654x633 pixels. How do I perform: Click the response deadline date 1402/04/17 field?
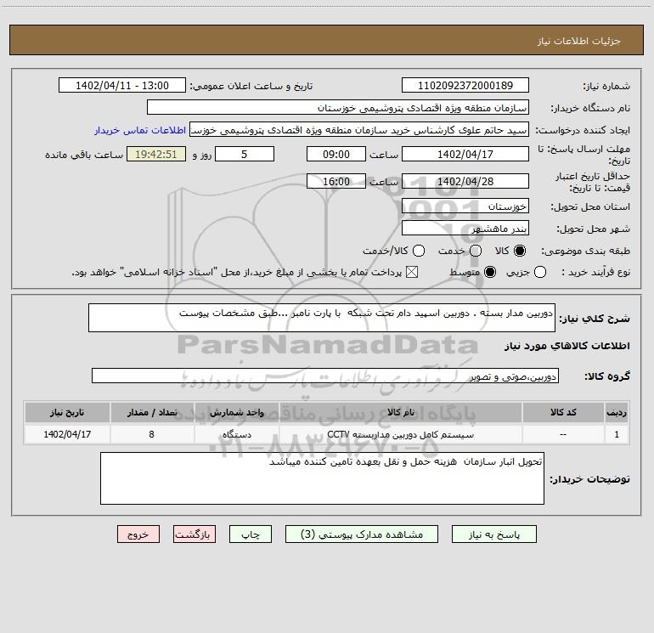tap(465, 154)
